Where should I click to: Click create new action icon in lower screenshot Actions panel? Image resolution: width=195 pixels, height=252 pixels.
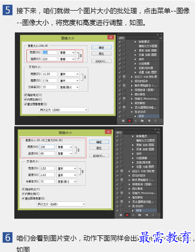pyautogui.click(x=146, y=215)
